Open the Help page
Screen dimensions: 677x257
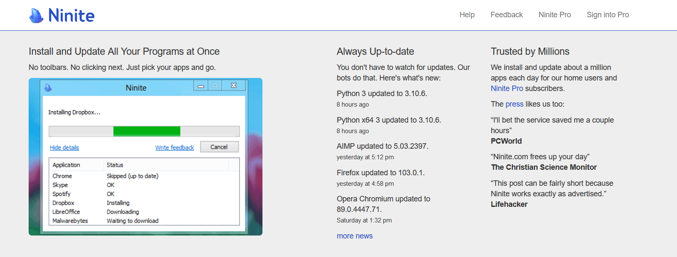tap(467, 15)
